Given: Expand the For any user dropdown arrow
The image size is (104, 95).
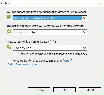Looking at the screenshot, I should [85, 48].
